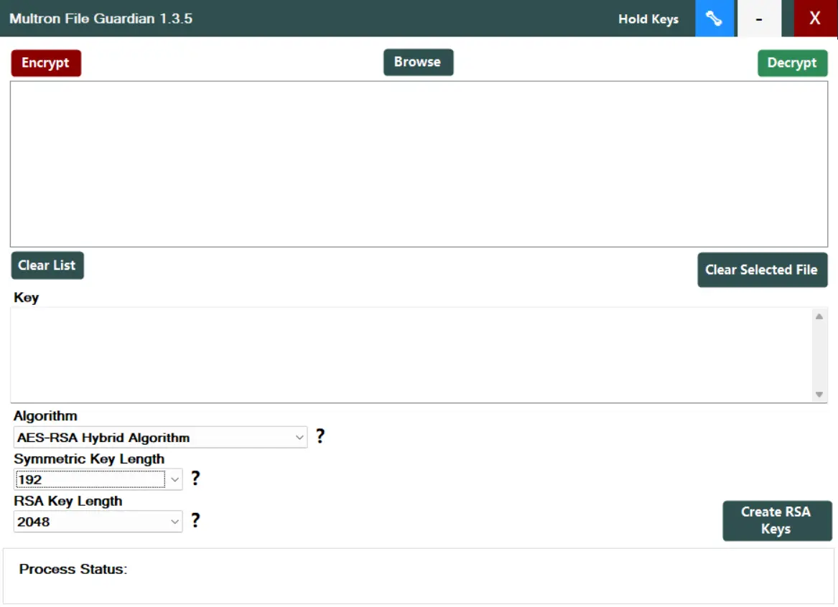This screenshot has height=607, width=838.
Task: Click the Symmetric Key Length label
Action: (x=89, y=459)
